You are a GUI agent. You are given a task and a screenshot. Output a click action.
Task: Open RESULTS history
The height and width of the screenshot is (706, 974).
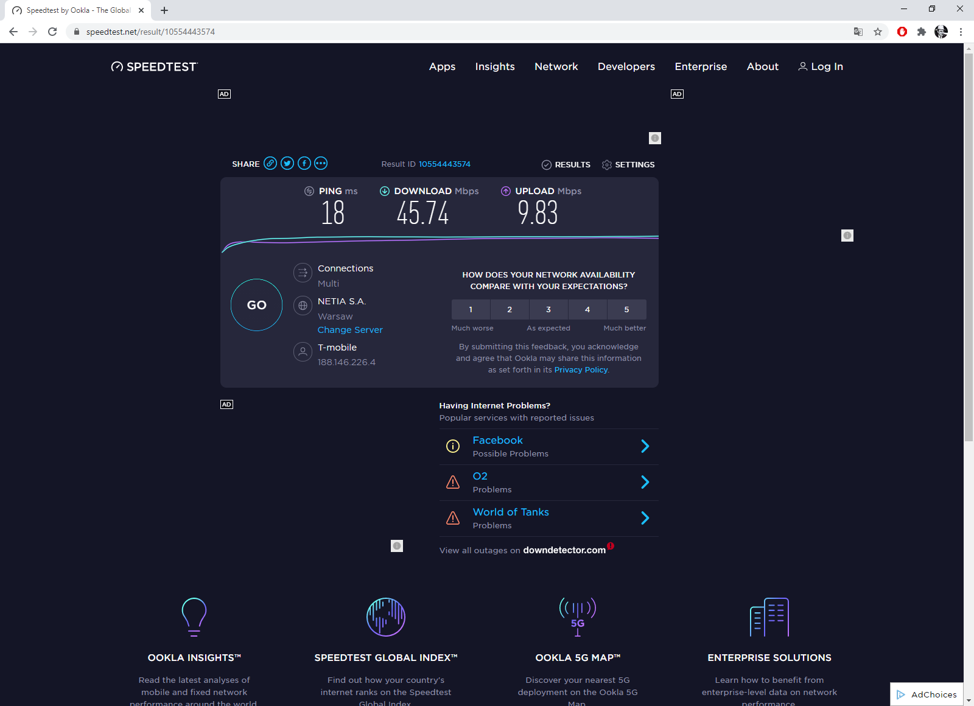(566, 165)
